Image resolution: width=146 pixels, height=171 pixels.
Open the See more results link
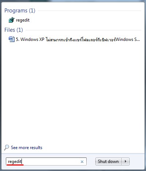(27, 148)
